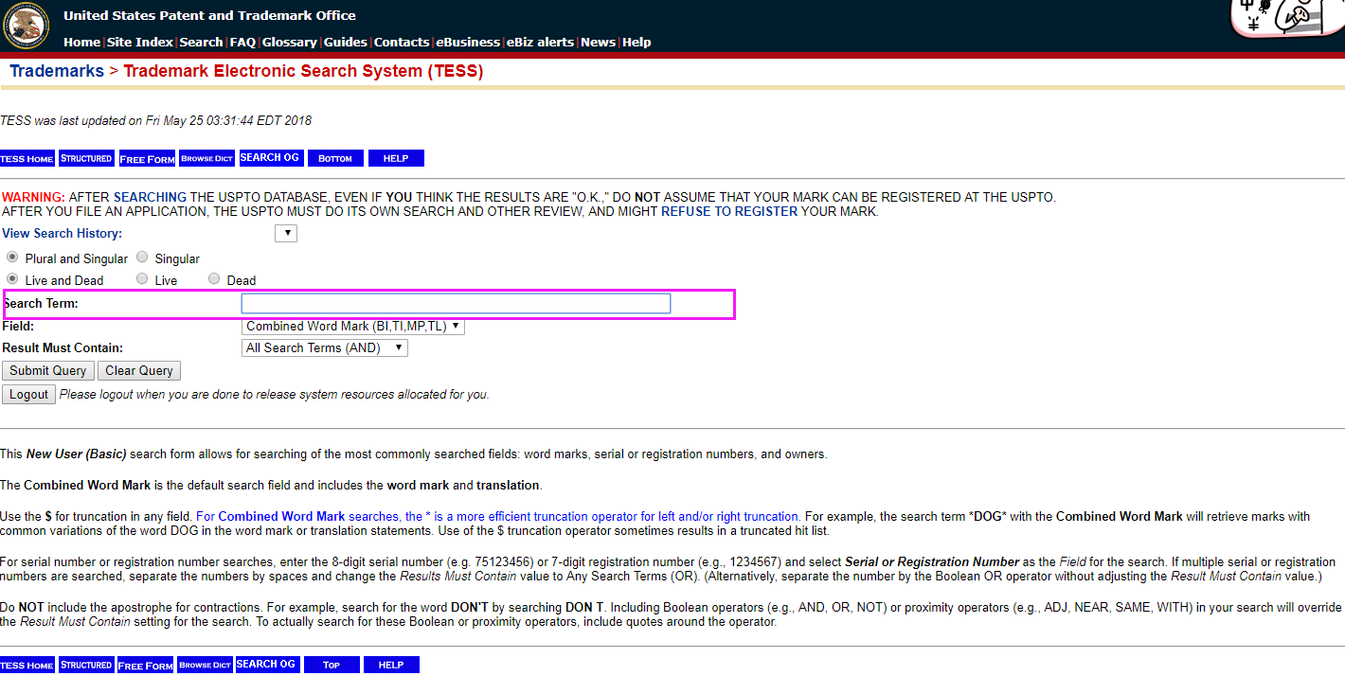
Task: Click inside the Search Term text box
Action: tap(456, 303)
